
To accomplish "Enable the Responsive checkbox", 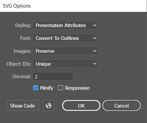I will [x=60, y=88].
